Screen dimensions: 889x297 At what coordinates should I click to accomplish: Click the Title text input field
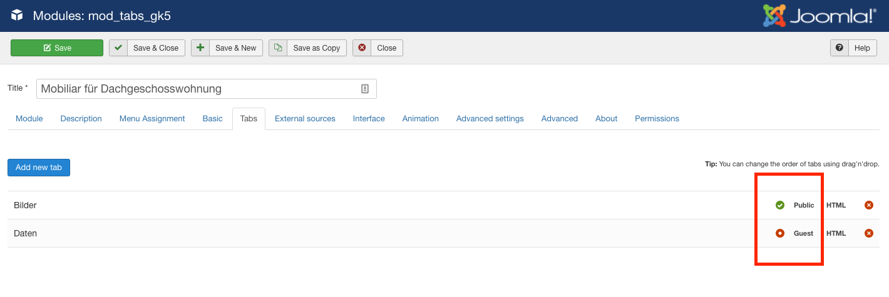coord(207,89)
